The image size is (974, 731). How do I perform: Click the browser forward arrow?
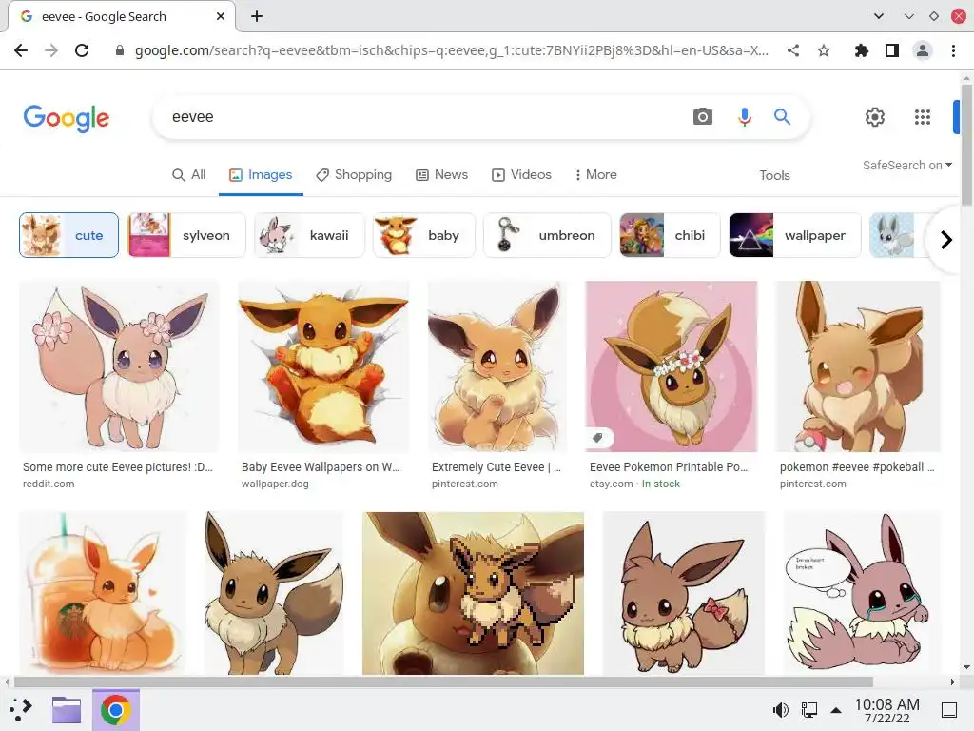coord(51,50)
